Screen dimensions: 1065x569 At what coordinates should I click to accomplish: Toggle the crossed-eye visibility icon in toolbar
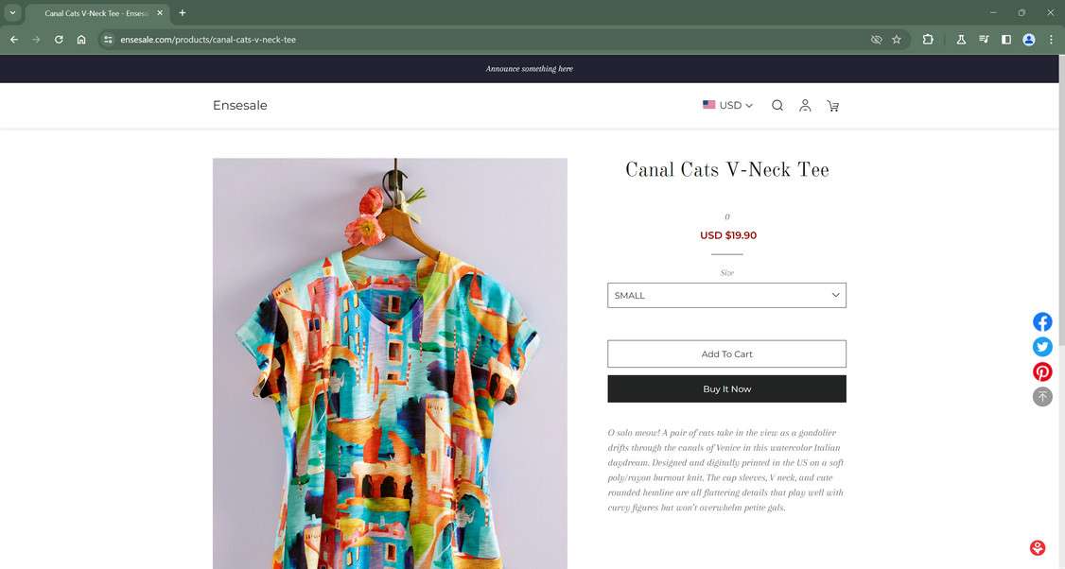[x=876, y=40]
